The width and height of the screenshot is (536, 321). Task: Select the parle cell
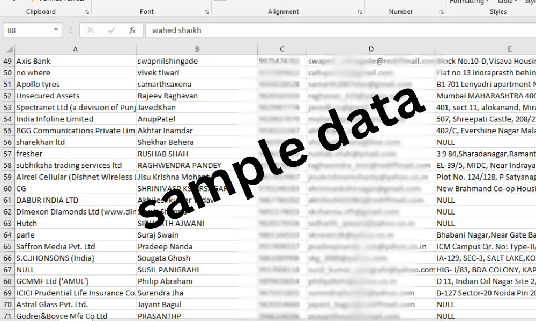pos(76,235)
